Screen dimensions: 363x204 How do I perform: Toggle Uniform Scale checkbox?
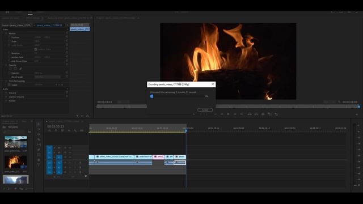36,49
